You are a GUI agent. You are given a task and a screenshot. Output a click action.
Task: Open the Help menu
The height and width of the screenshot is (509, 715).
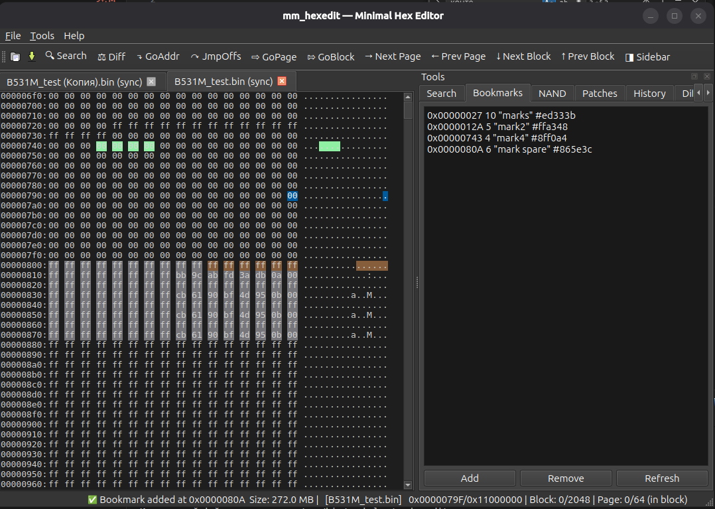pyautogui.click(x=74, y=36)
